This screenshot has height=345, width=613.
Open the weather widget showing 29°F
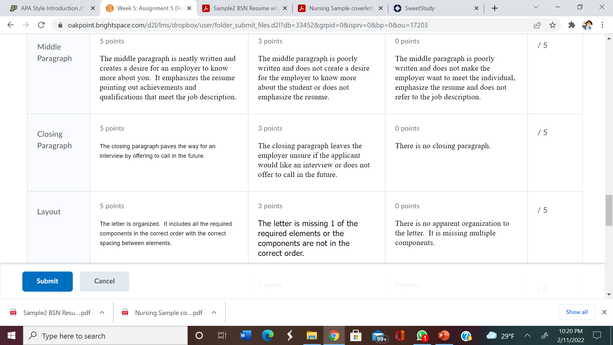[500, 335]
